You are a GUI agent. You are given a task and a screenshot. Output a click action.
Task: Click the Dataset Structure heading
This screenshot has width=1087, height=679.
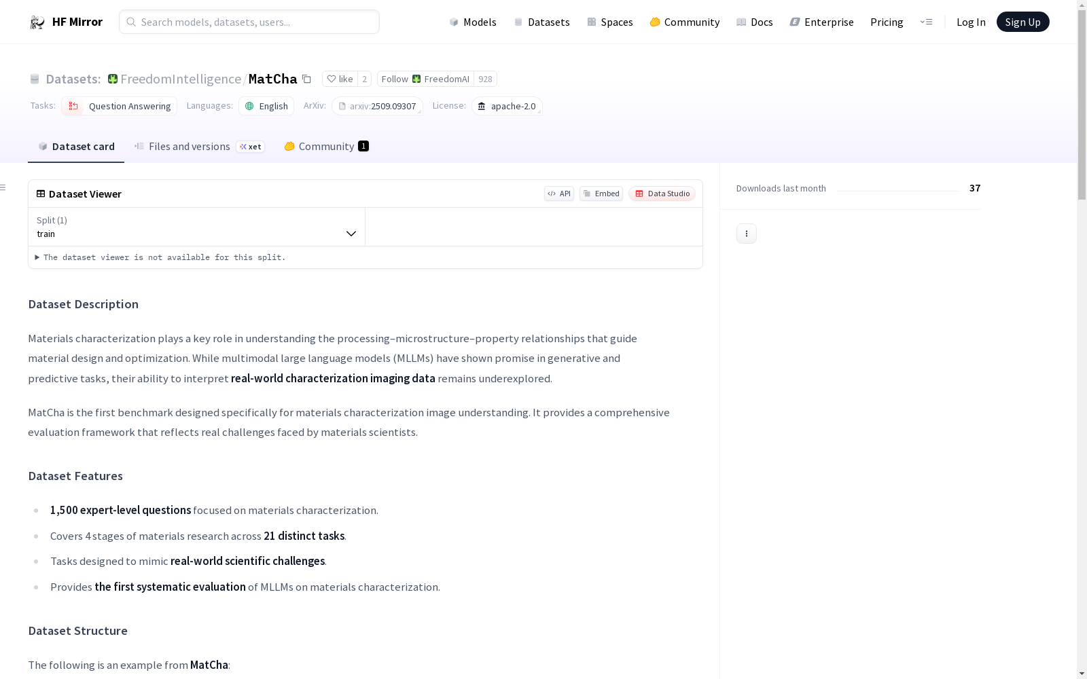[x=78, y=631]
